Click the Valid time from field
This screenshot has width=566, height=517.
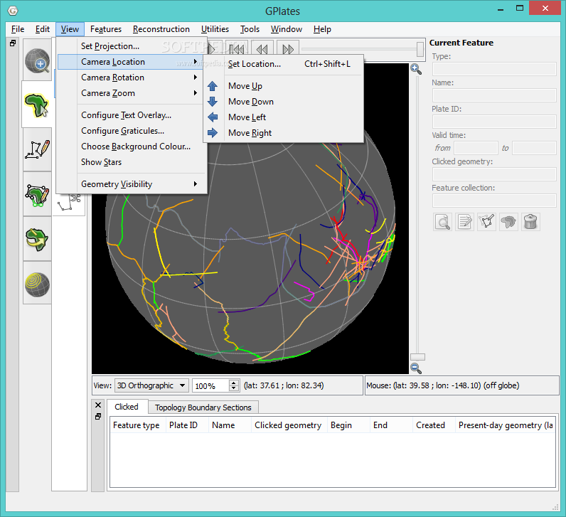tap(476, 148)
